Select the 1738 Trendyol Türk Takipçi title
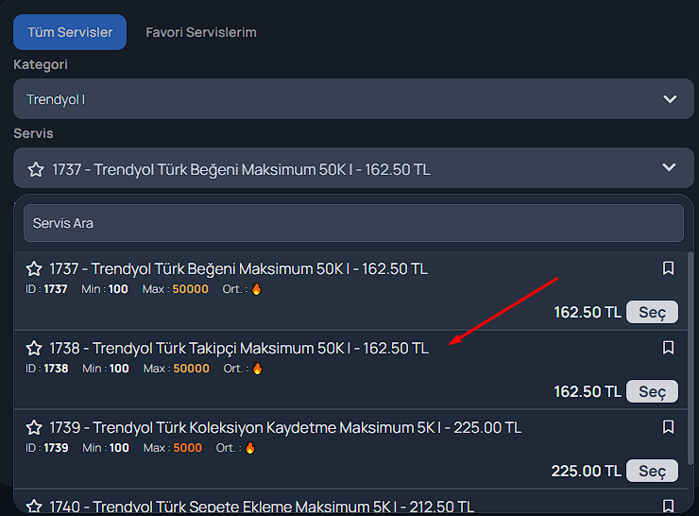This screenshot has width=699, height=516. pyautogui.click(x=239, y=349)
